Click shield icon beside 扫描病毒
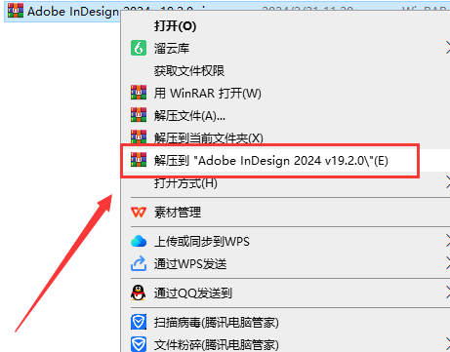The width and height of the screenshot is (450, 352). pyautogui.click(x=139, y=322)
